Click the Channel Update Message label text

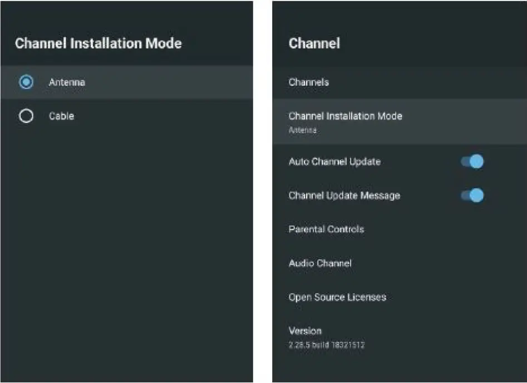click(344, 196)
